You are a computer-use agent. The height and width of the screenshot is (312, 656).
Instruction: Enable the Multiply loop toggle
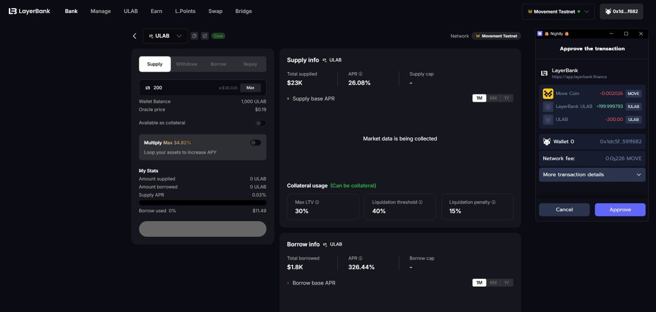[255, 143]
